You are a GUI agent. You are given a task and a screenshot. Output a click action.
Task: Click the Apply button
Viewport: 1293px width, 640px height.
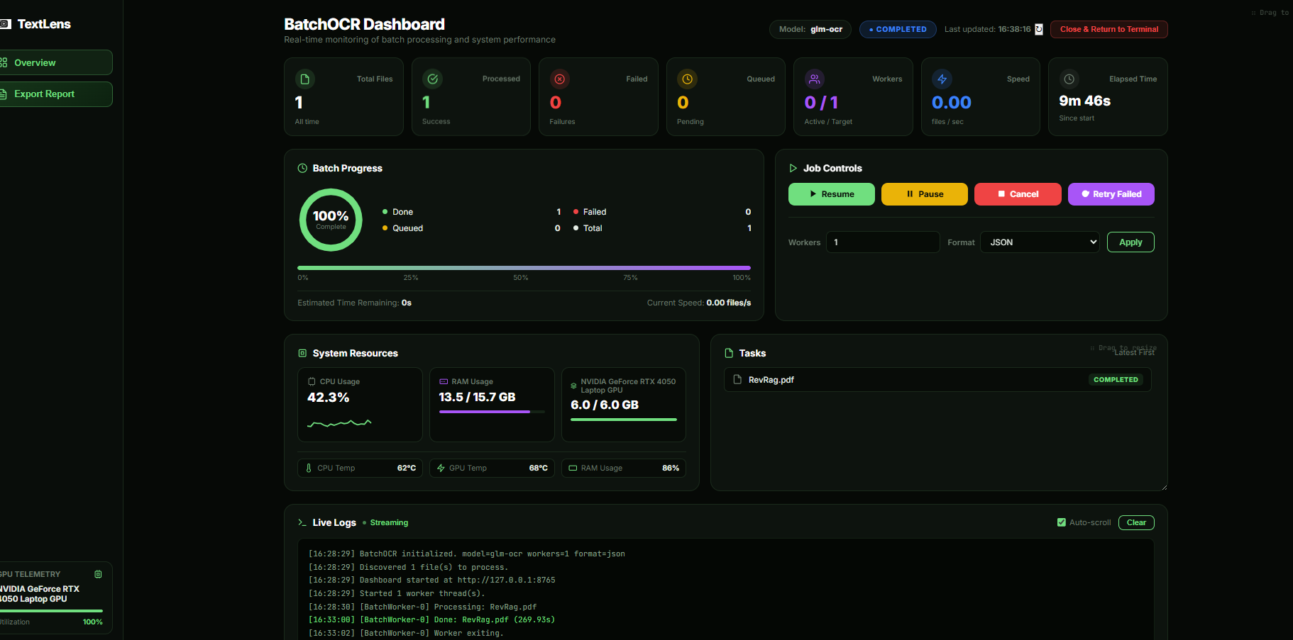1130,242
